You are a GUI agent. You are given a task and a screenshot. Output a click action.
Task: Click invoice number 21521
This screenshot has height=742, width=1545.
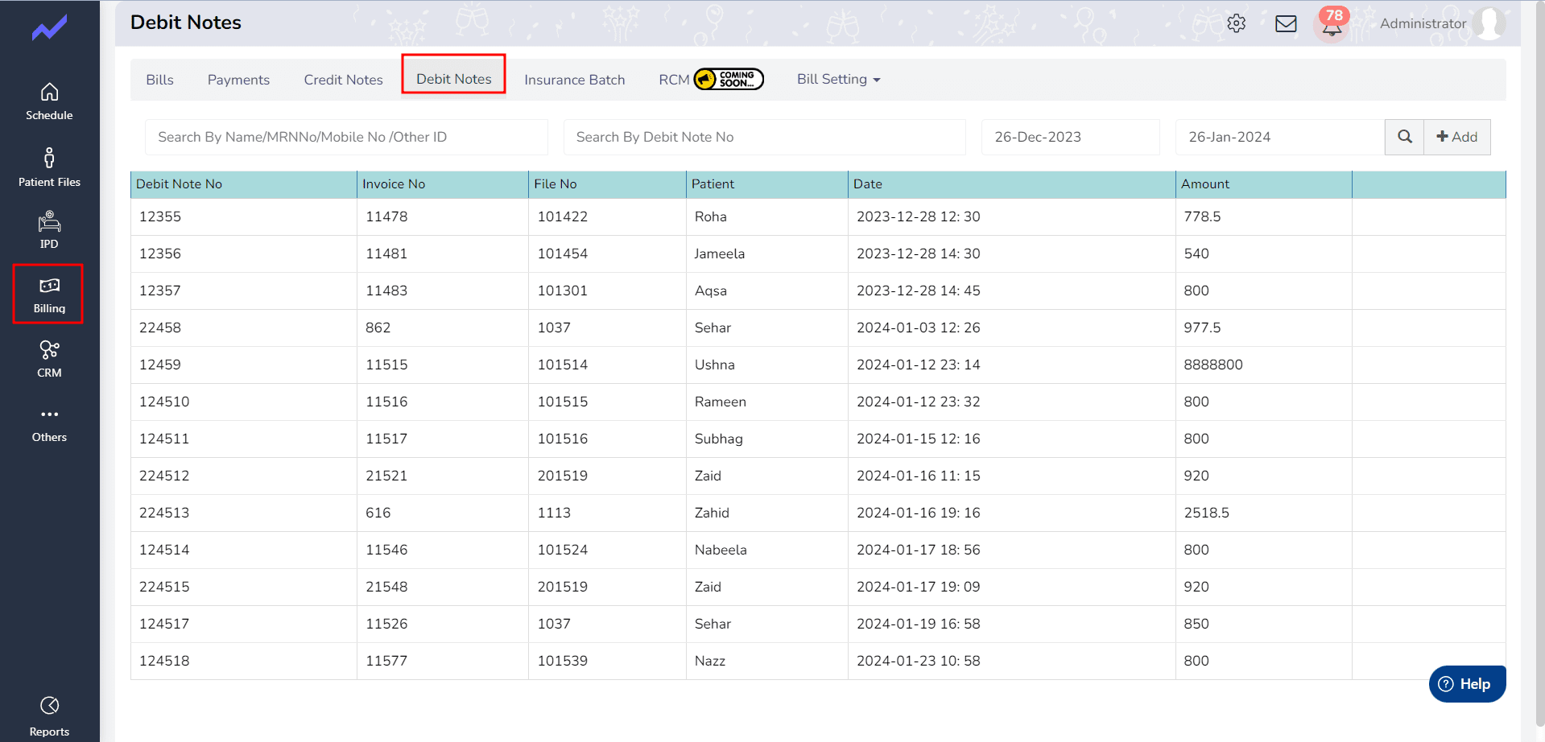(x=386, y=476)
